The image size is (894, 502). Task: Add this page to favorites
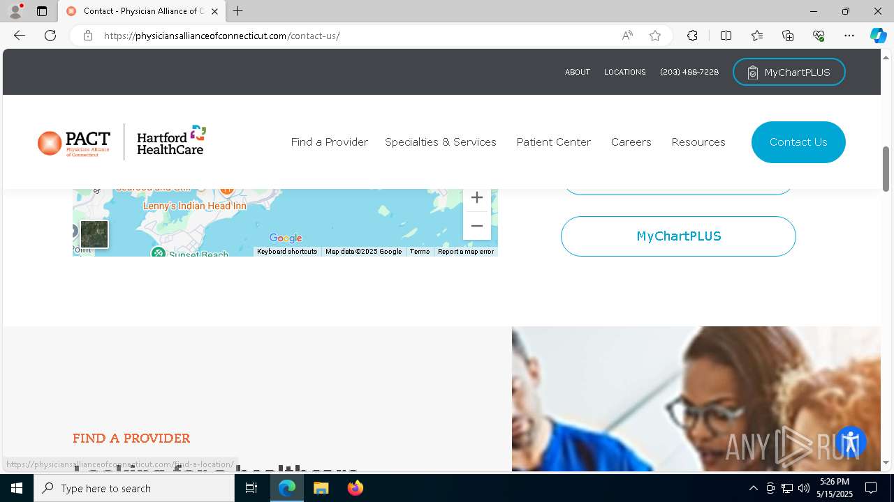click(x=655, y=36)
